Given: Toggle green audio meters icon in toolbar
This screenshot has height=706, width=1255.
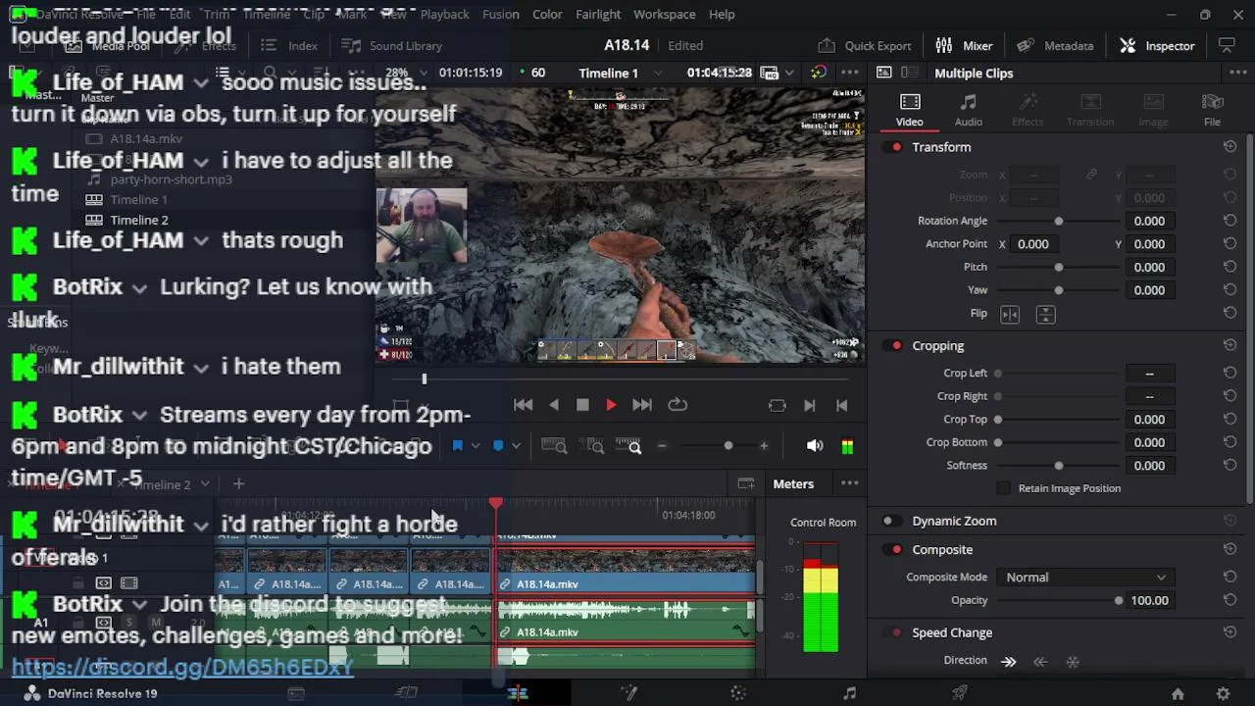Looking at the screenshot, I should coord(847,446).
